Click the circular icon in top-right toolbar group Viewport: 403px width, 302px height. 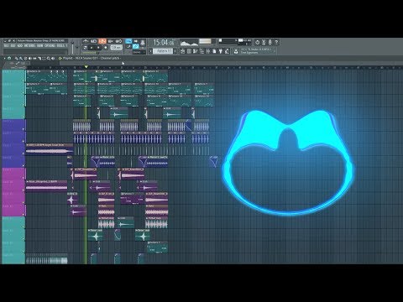(257, 43)
